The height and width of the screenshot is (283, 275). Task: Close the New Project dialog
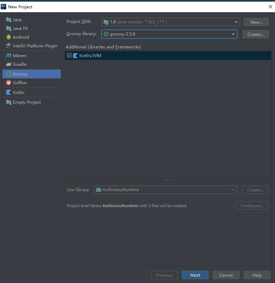pyautogui.click(x=270, y=7)
